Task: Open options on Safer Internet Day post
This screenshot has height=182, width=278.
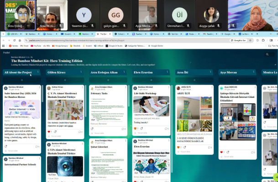Action: click(x=39, y=87)
